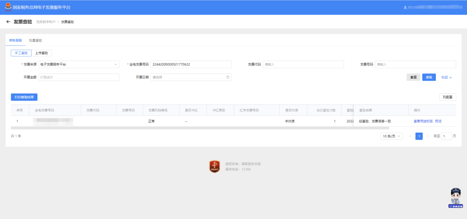
Task: Click the calendar icon in 开票日期 field
Action: [x=227, y=77]
